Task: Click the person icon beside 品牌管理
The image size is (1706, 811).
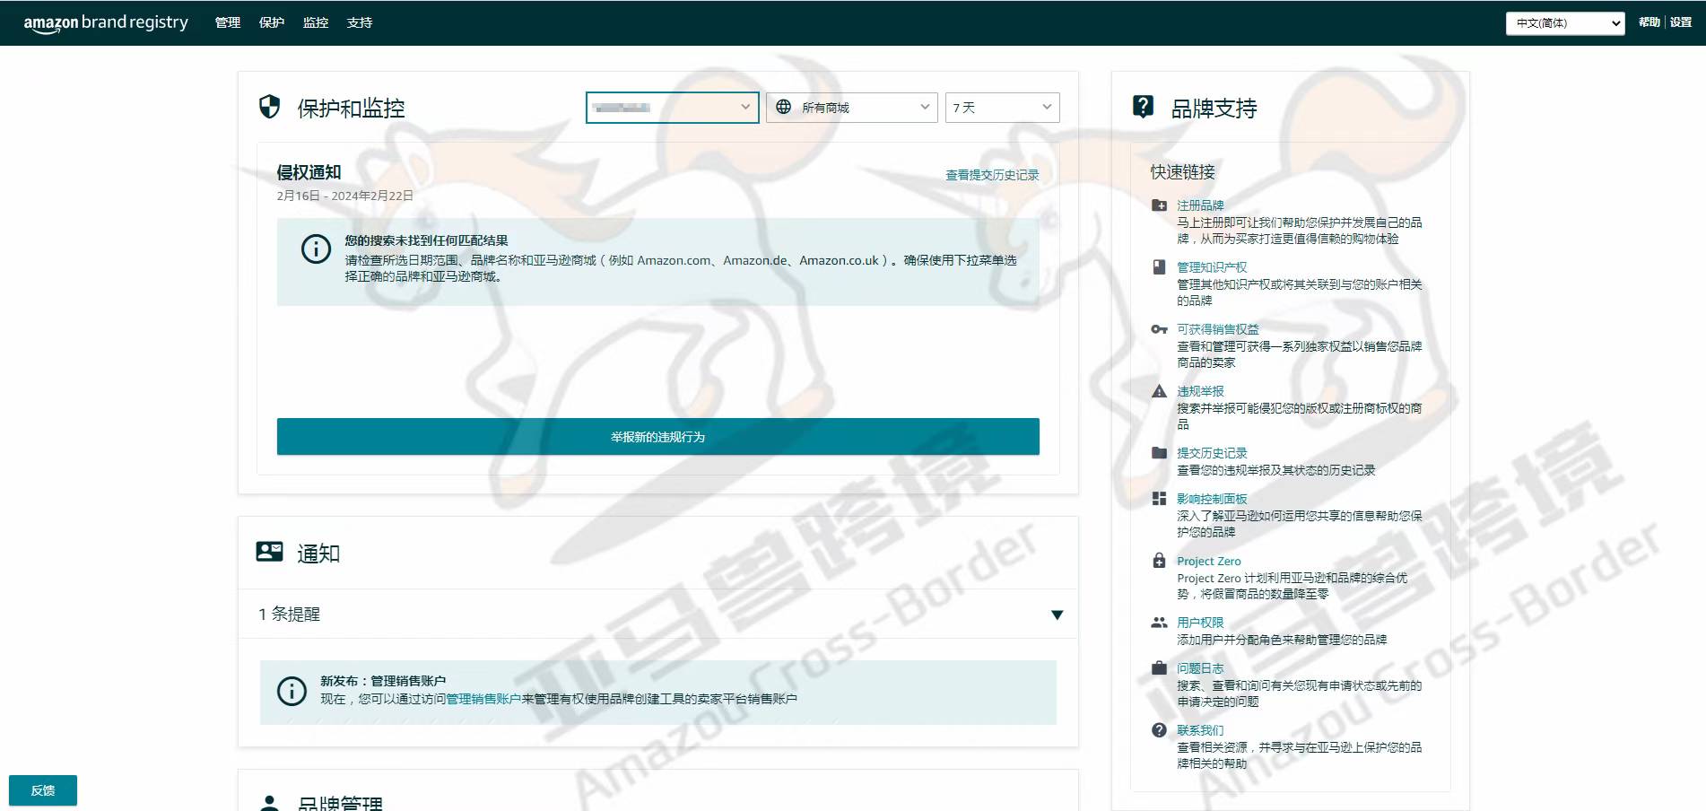Action: [269, 803]
